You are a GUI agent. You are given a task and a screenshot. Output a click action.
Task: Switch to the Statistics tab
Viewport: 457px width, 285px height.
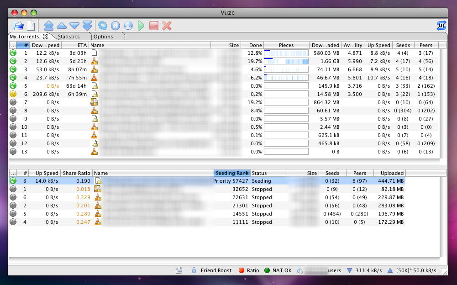[x=69, y=36]
